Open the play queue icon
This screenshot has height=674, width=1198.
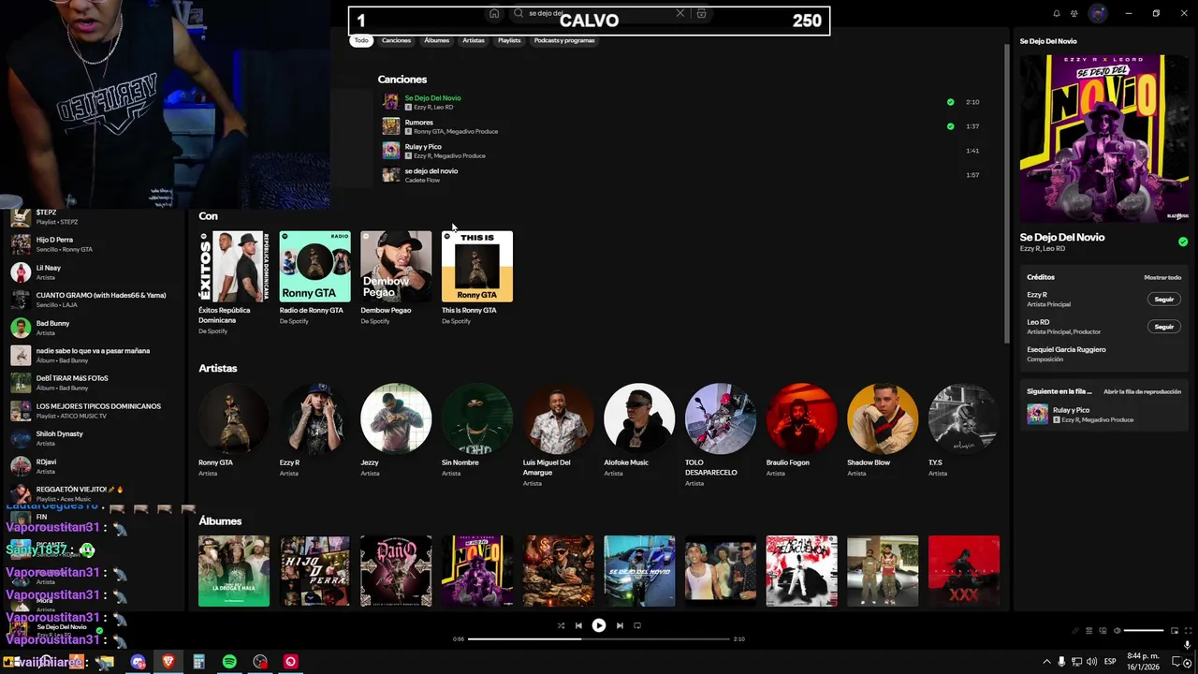pos(1089,631)
